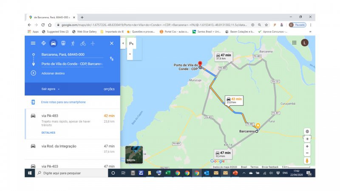Zoom in on the map

point(307,146)
